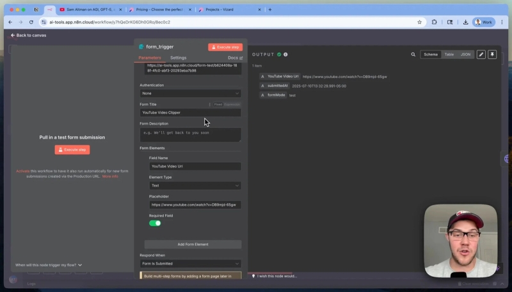Image resolution: width=512 pixels, height=292 pixels.
Task: Click the edit output pencil icon
Action: (x=481, y=54)
